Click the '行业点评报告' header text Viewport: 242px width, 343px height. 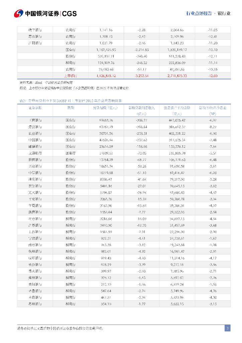tap(199, 13)
